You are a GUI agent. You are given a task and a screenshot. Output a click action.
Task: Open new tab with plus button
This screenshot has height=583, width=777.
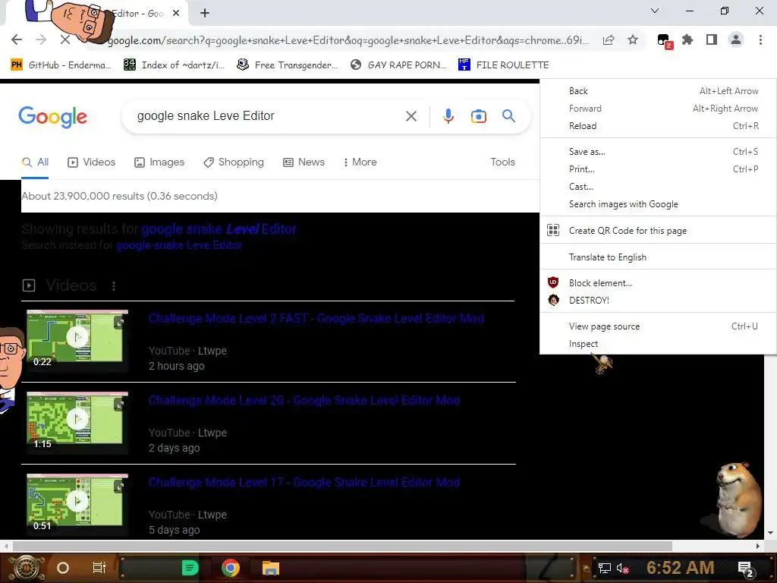pyautogui.click(x=205, y=14)
